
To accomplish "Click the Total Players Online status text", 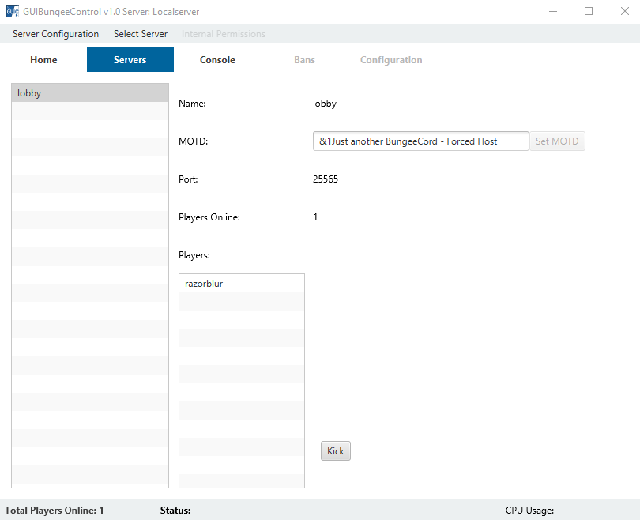I will 55,511.
